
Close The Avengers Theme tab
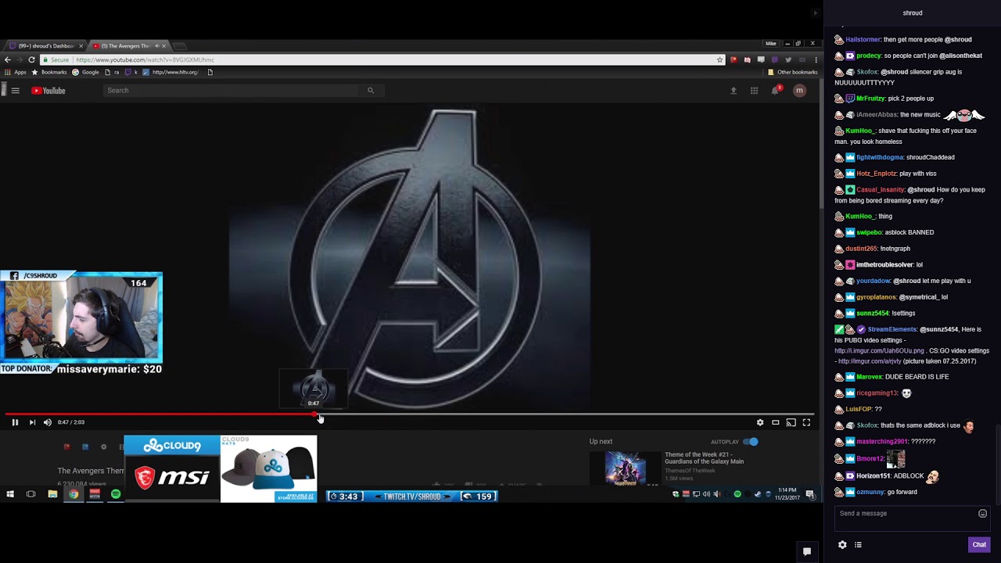coord(163,46)
